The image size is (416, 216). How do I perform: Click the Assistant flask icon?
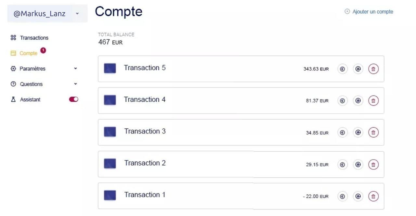tap(13, 100)
